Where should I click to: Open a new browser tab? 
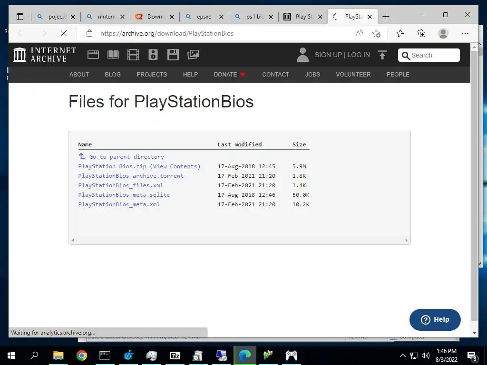pyautogui.click(x=386, y=17)
